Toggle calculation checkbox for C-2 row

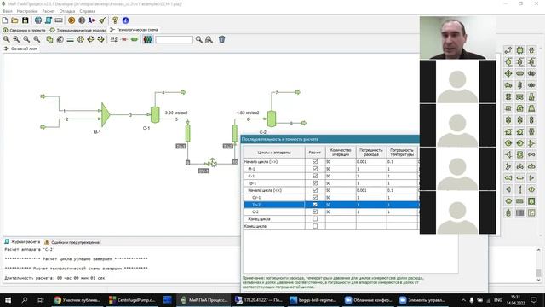[315, 211]
